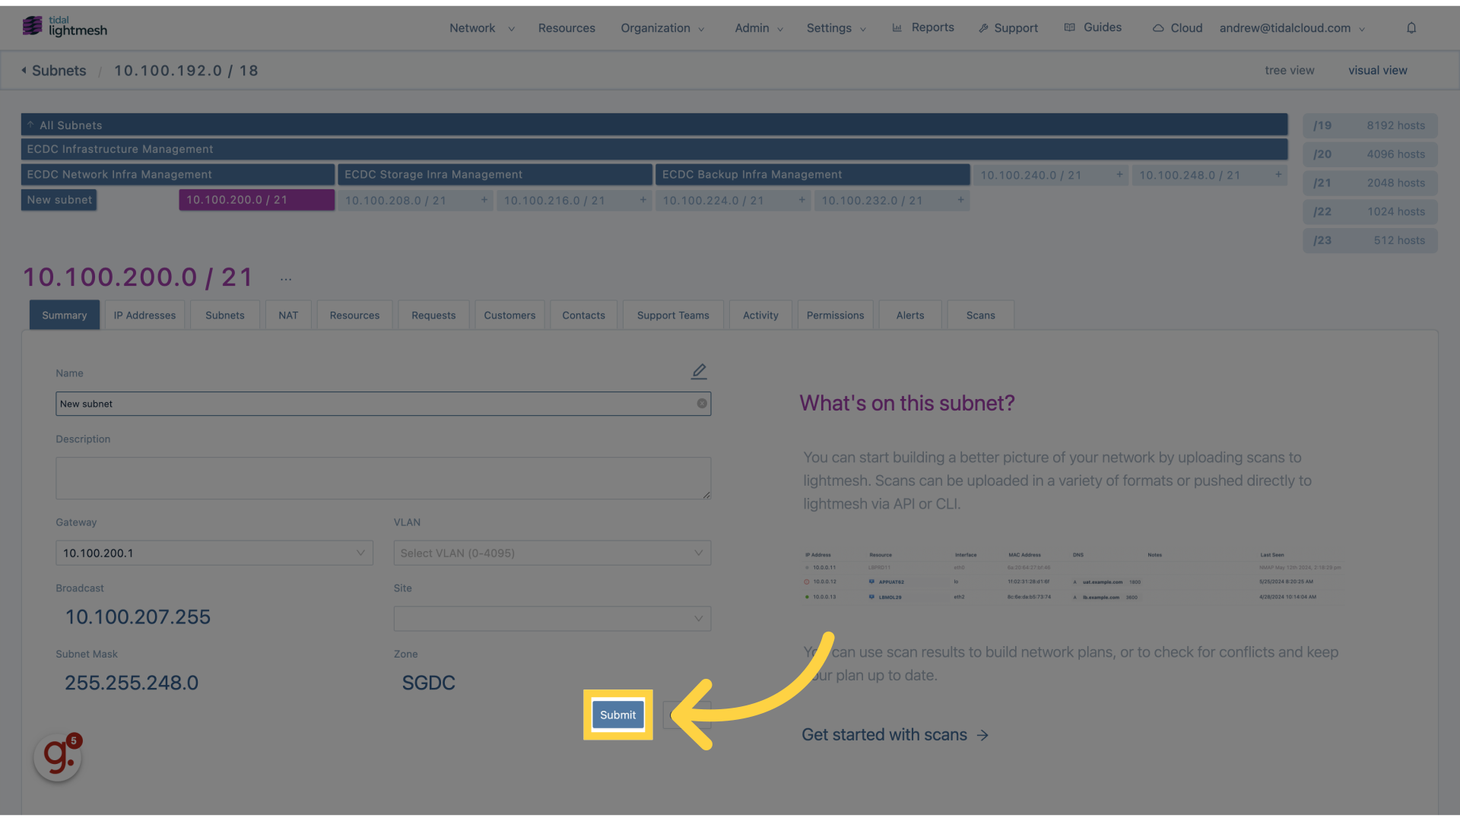Click the Name input field

coord(383,403)
